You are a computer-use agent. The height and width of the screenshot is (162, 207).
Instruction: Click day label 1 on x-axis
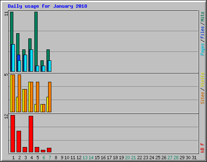13,158
